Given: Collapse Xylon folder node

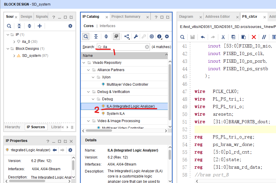Looking at the screenshot, I should (93, 77).
